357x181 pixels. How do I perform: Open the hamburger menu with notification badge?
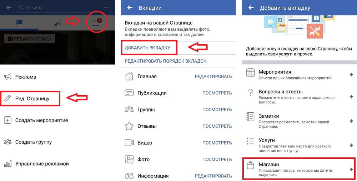[x=96, y=23]
